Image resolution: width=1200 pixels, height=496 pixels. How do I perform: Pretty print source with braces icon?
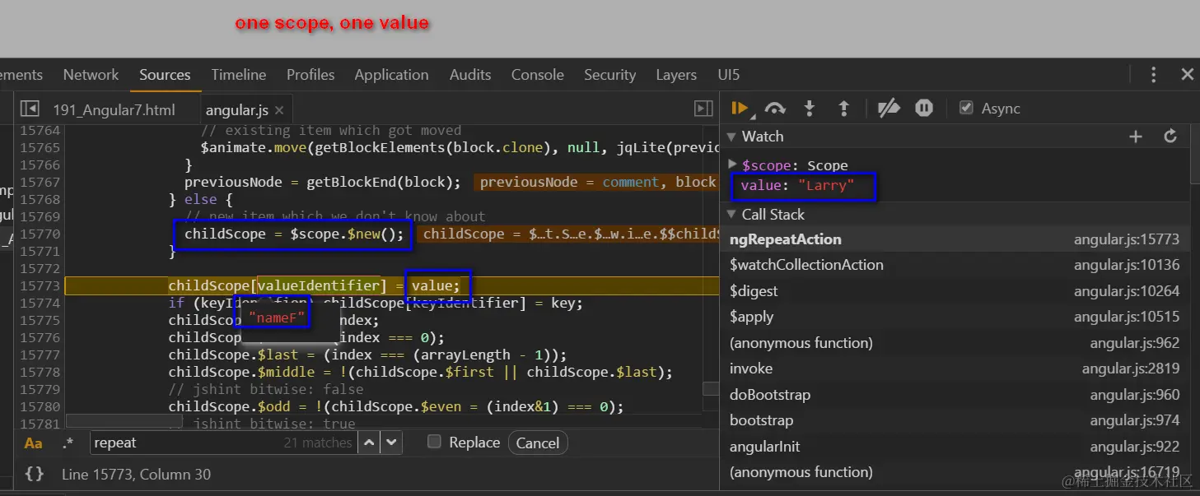34,474
